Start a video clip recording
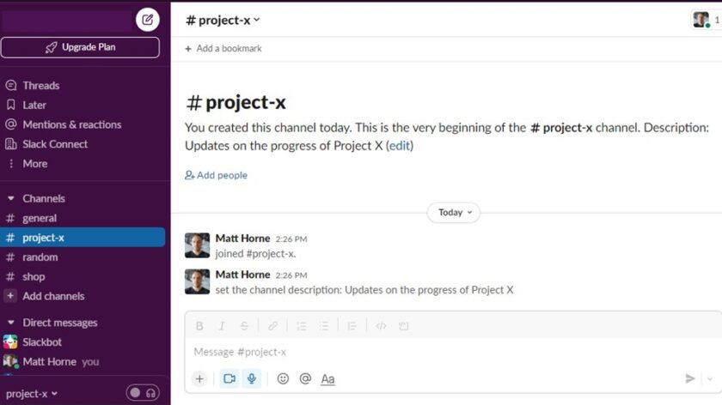The image size is (722, 405). click(229, 378)
